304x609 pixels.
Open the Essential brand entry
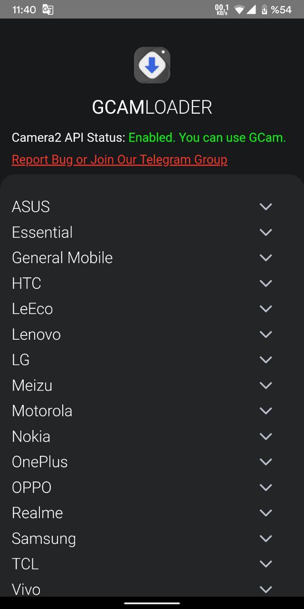(152, 232)
